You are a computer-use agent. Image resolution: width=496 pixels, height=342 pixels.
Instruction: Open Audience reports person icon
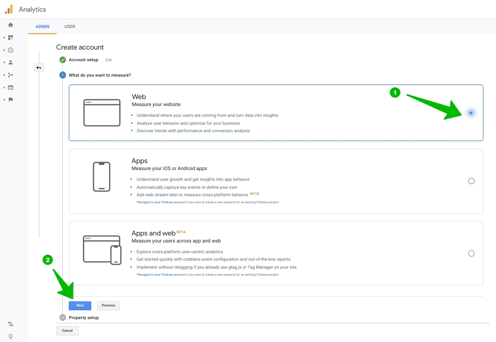(x=10, y=62)
